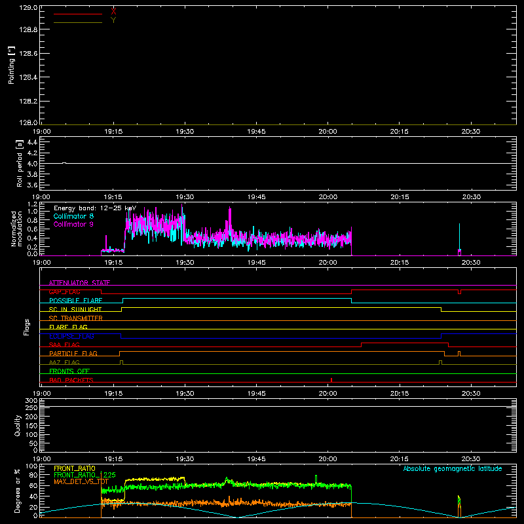Click the 4.4 tick on Roll period axis
This screenshot has height=524, width=524.
pos(32,142)
